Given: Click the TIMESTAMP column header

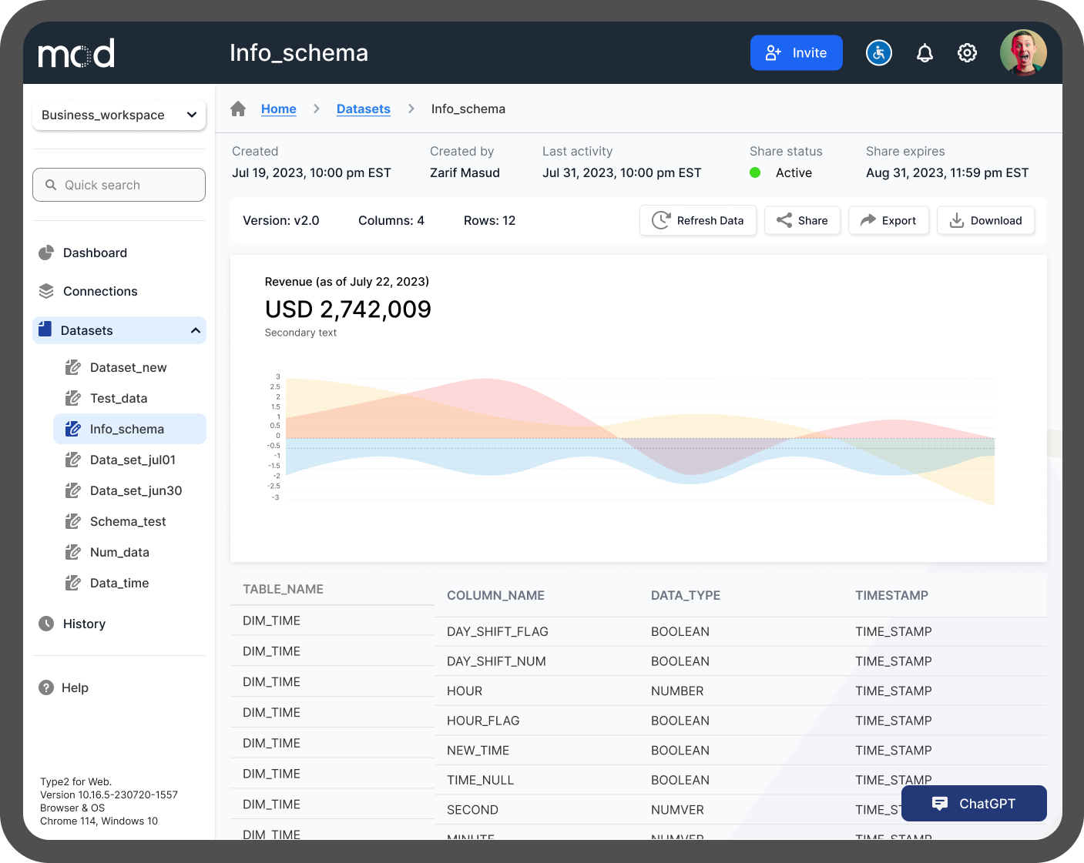Looking at the screenshot, I should (x=891, y=595).
